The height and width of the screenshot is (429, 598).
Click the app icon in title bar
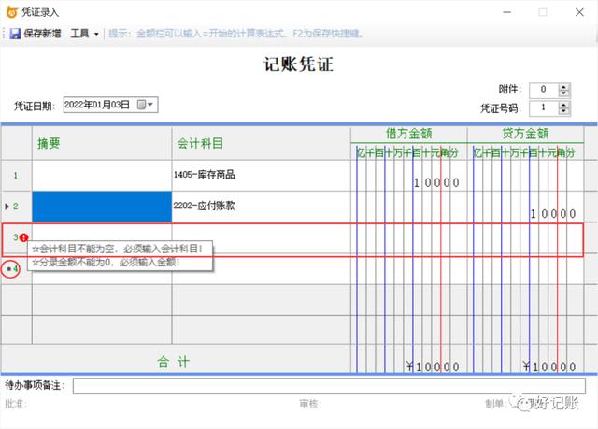[12, 12]
